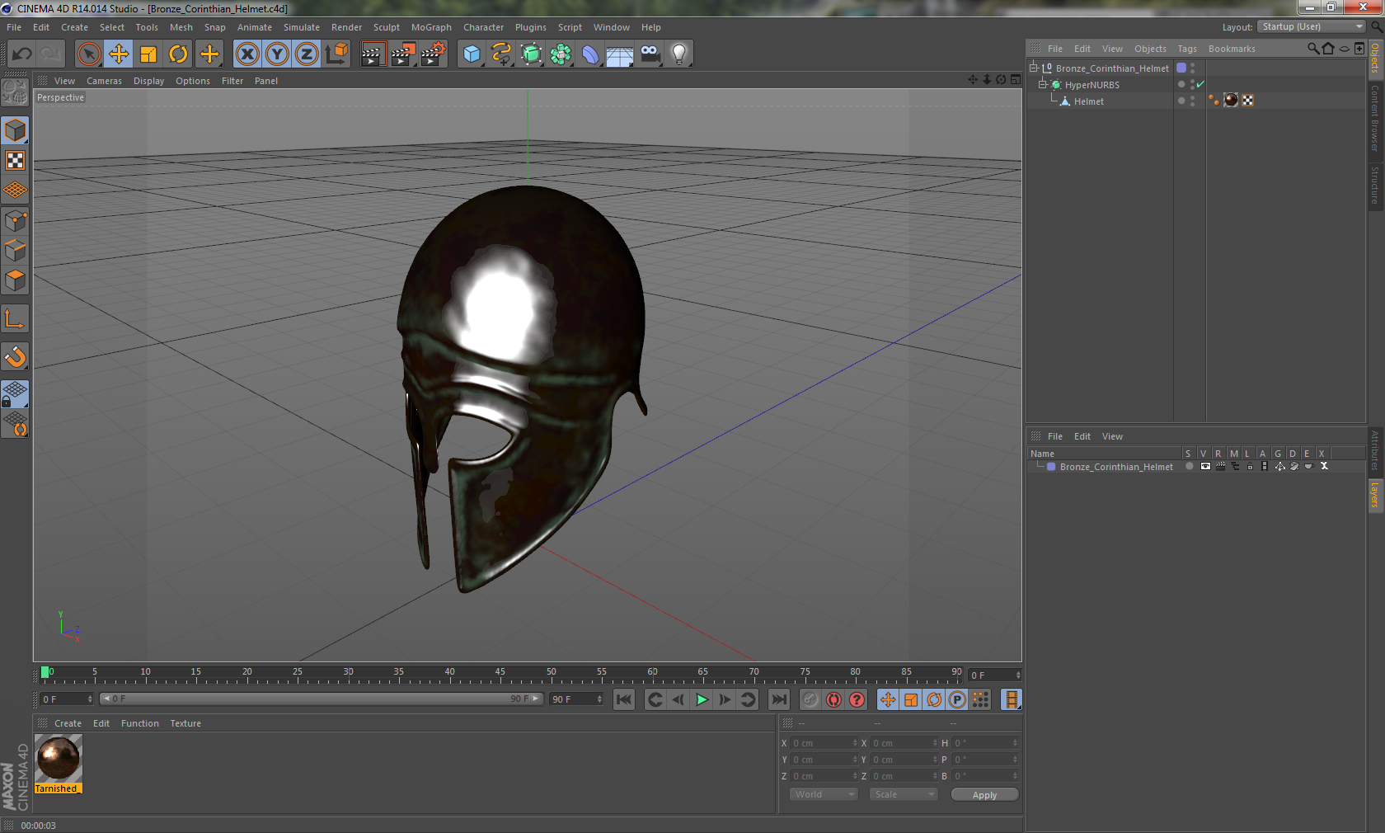Open material manager Texture menu
Screen dimensions: 1385x833
tap(185, 723)
